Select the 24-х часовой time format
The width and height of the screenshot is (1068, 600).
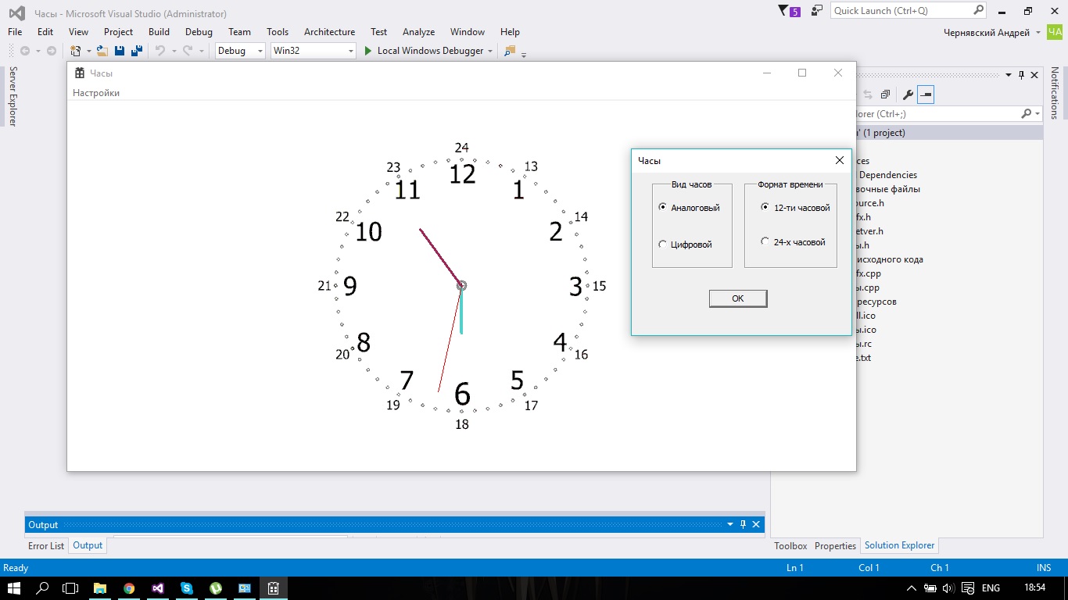coord(793,242)
